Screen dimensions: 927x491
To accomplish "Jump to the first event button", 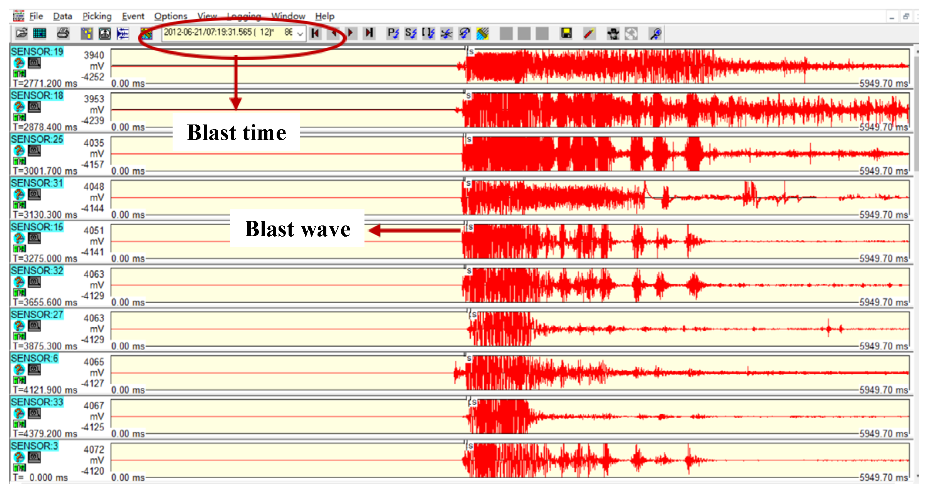I will [x=315, y=34].
